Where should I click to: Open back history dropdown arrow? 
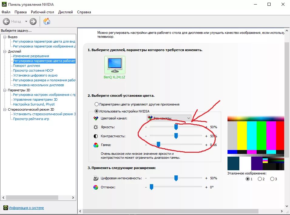pyautogui.click(x=26, y=21)
